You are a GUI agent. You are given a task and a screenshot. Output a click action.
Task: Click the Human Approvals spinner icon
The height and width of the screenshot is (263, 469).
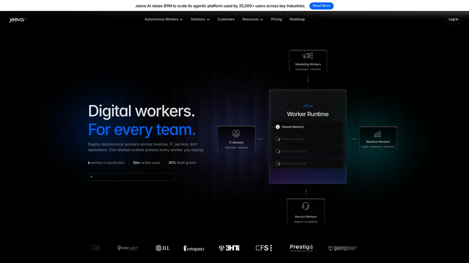[x=278, y=163]
